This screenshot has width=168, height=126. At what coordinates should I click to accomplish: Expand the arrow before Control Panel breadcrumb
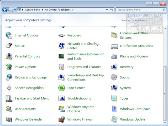23,10
